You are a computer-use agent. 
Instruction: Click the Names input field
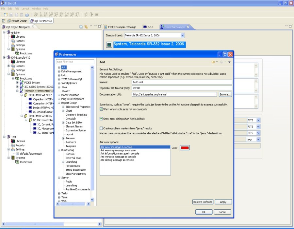tap(182, 82)
